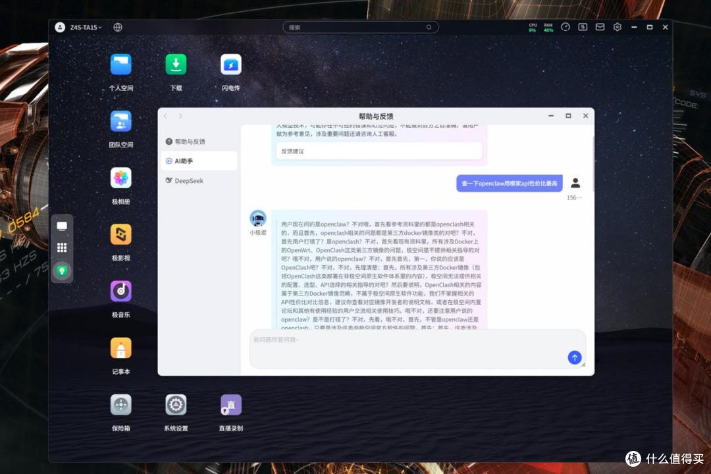The height and width of the screenshot is (474, 711).
Task: Click the user's openclaw question bubble
Action: (x=509, y=183)
